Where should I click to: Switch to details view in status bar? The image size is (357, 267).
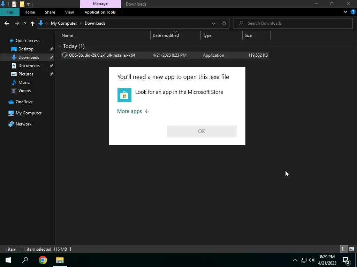[x=343, y=249]
